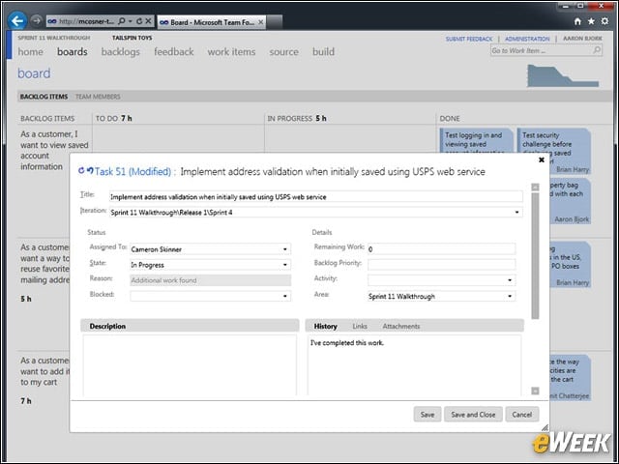Click the browser back arrow button
619x464 pixels.
point(17,20)
